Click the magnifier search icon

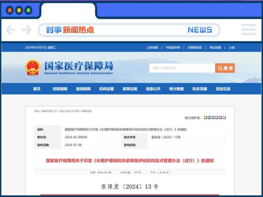pos(220,68)
